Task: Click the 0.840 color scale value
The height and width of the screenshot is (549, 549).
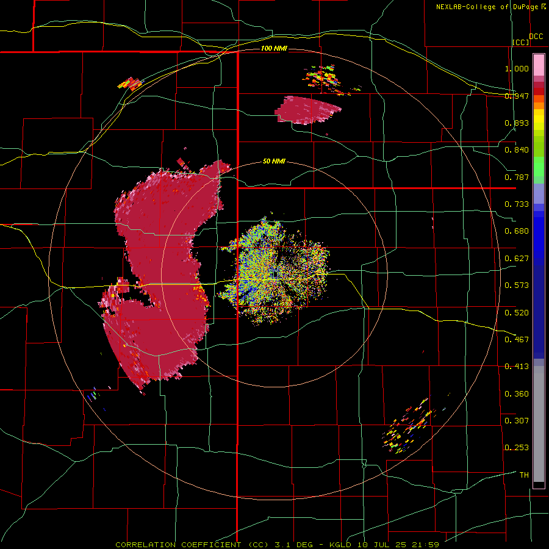Action: 517,150
